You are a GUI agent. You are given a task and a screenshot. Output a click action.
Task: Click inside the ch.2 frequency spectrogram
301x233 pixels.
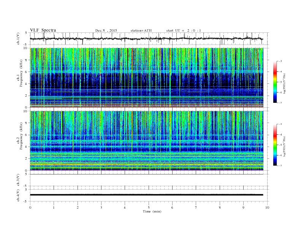(x=146, y=141)
